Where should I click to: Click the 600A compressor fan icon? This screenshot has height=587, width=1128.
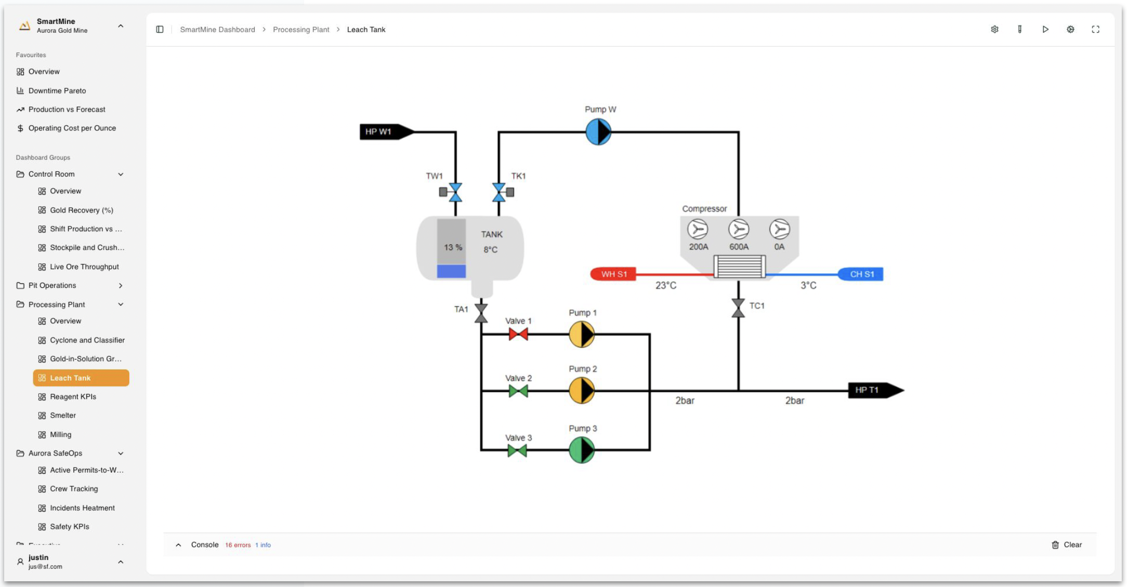pos(738,229)
